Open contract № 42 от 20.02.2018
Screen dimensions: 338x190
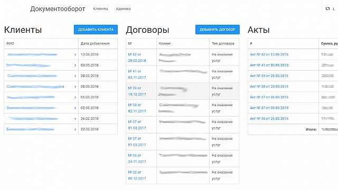(x=137, y=58)
